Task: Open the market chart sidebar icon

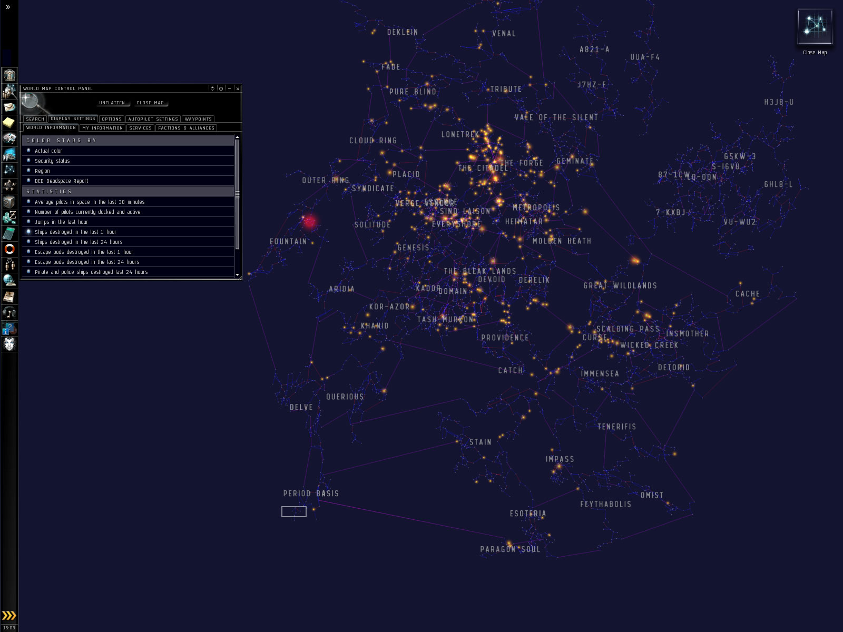Action: [9, 154]
